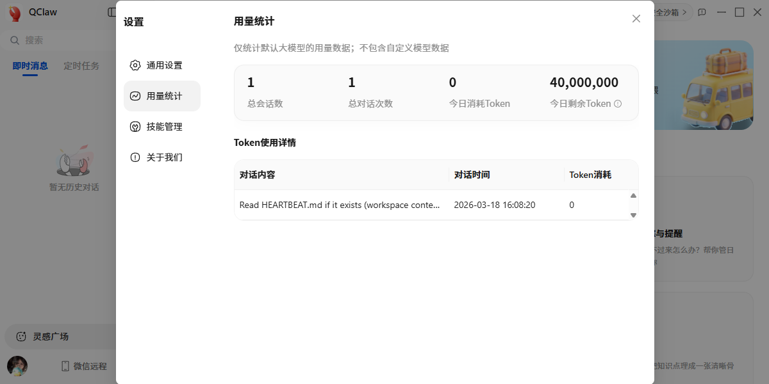Image resolution: width=769 pixels, height=384 pixels.
Task: Click the 灵感广场 smiley icon
Action: (21, 336)
